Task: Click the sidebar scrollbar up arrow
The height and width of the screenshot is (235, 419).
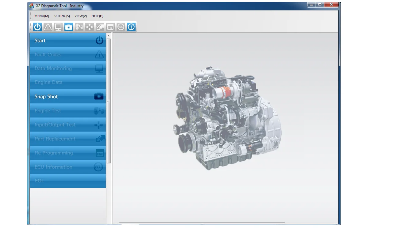Action: click(108, 36)
